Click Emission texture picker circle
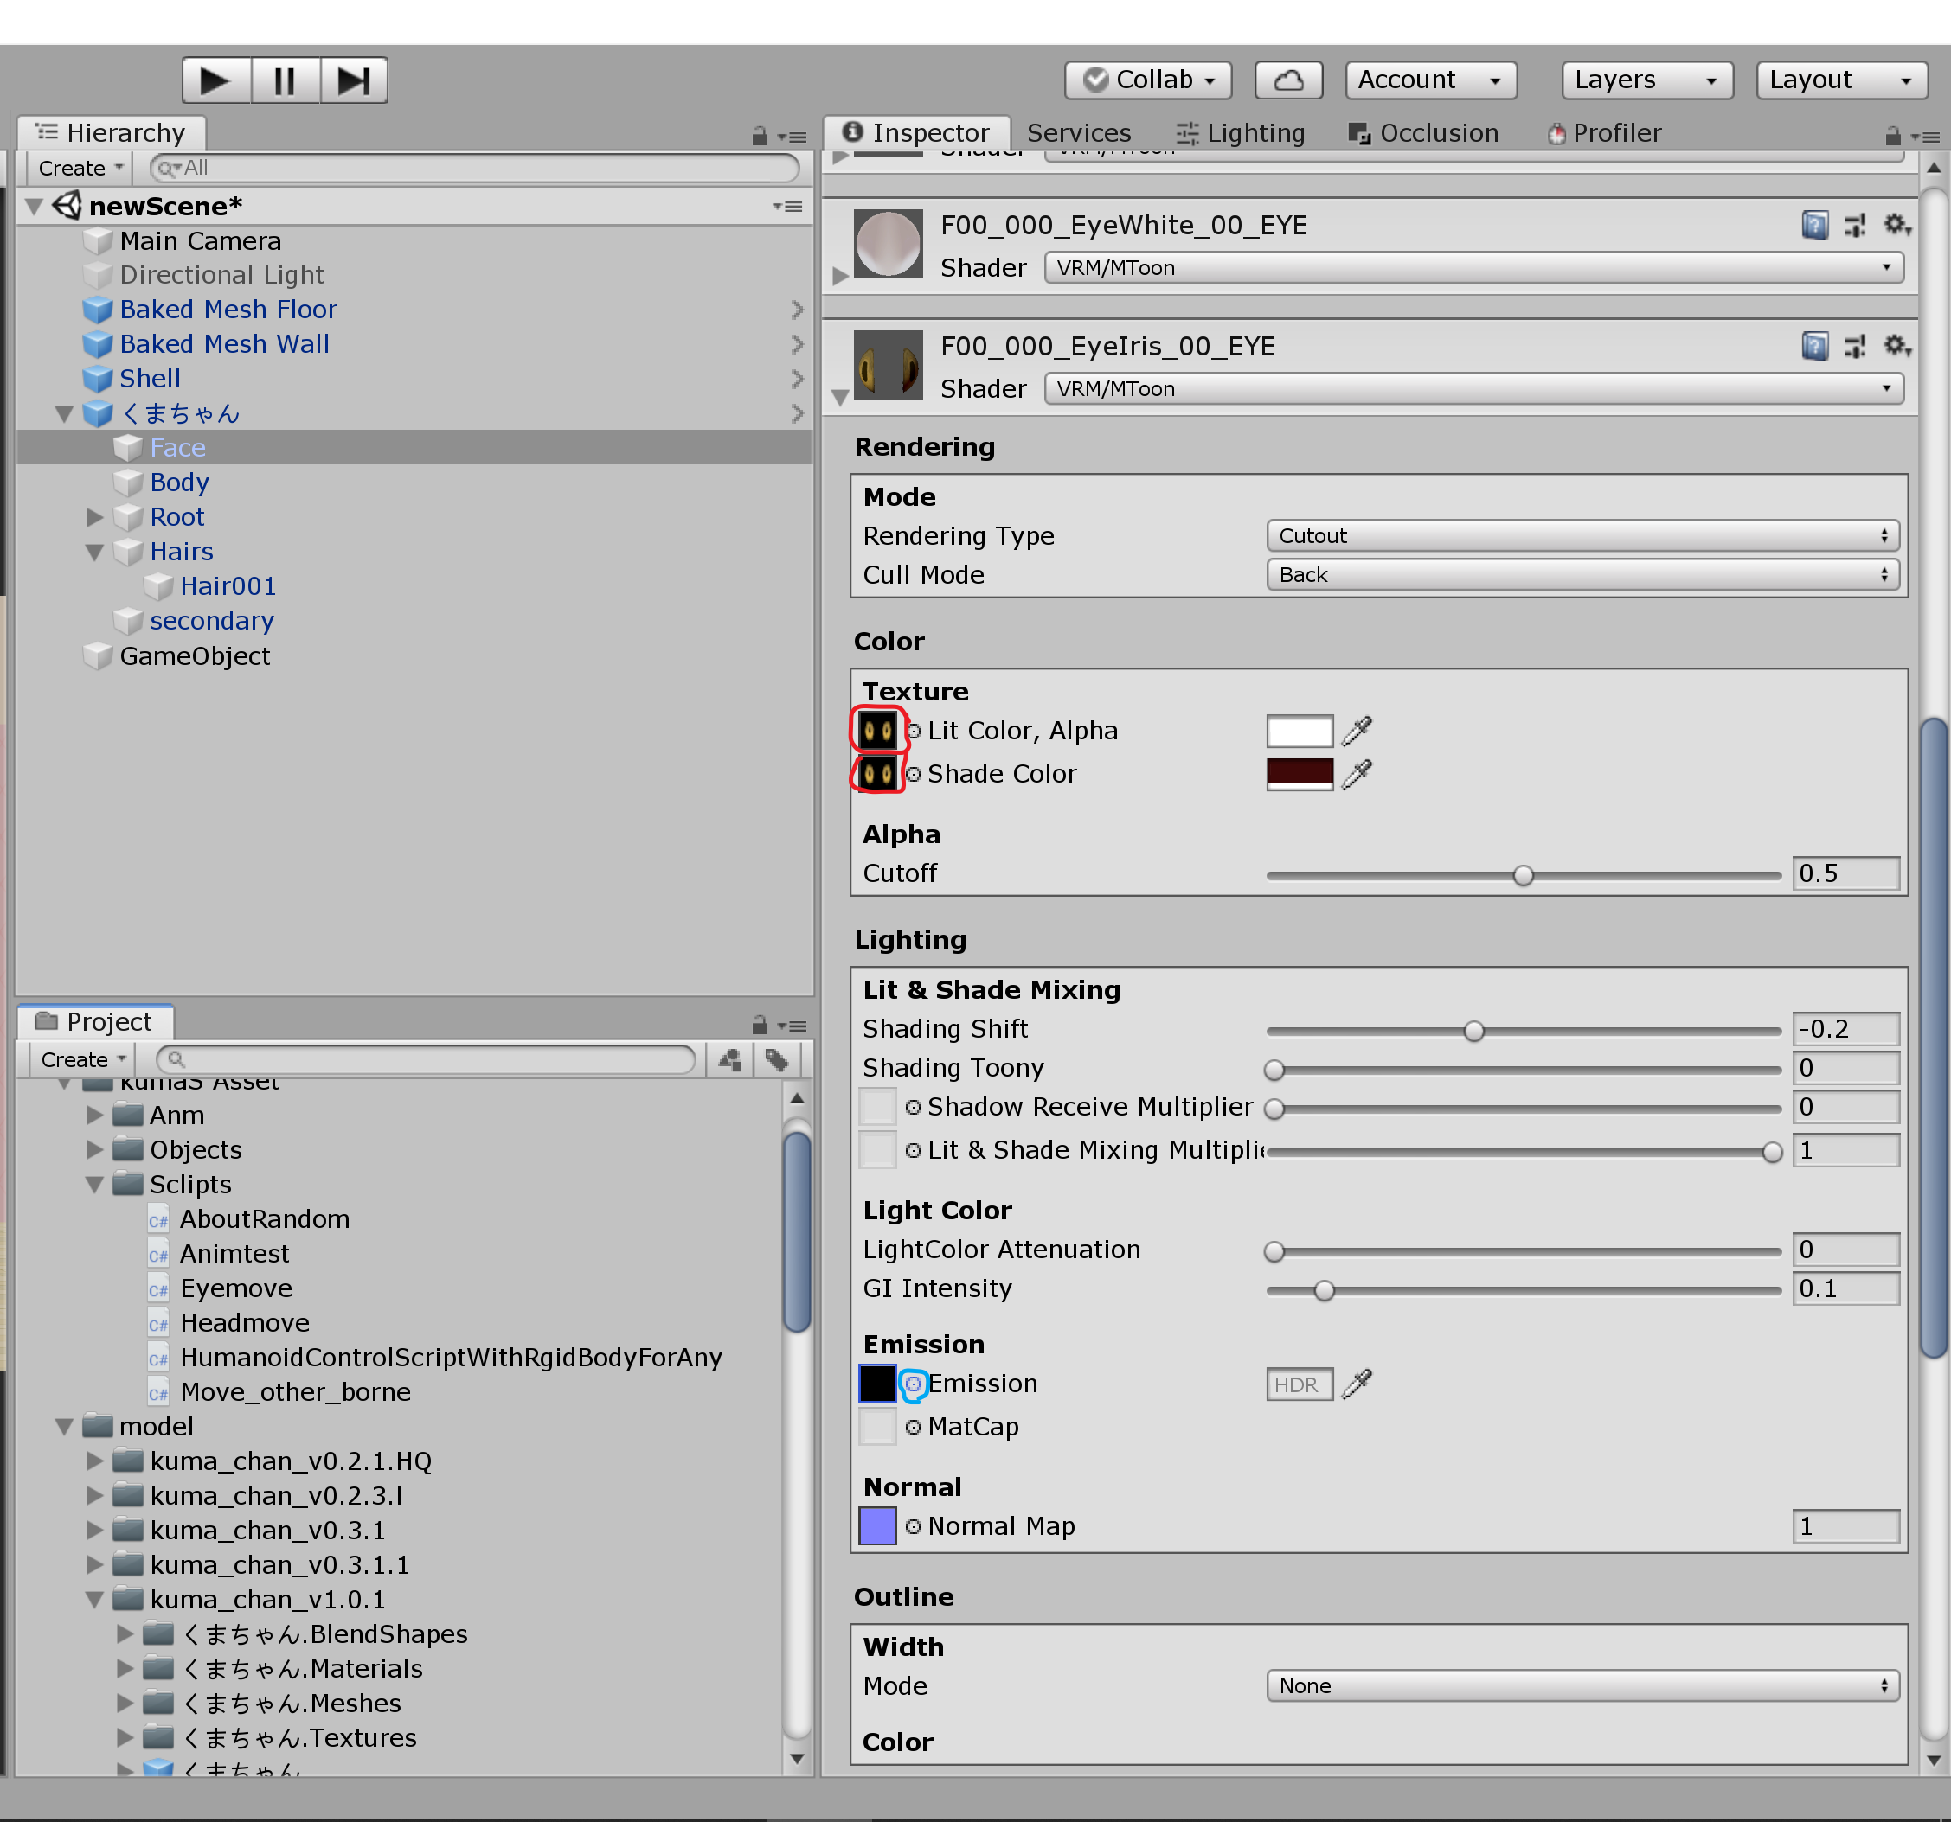 coord(913,1384)
